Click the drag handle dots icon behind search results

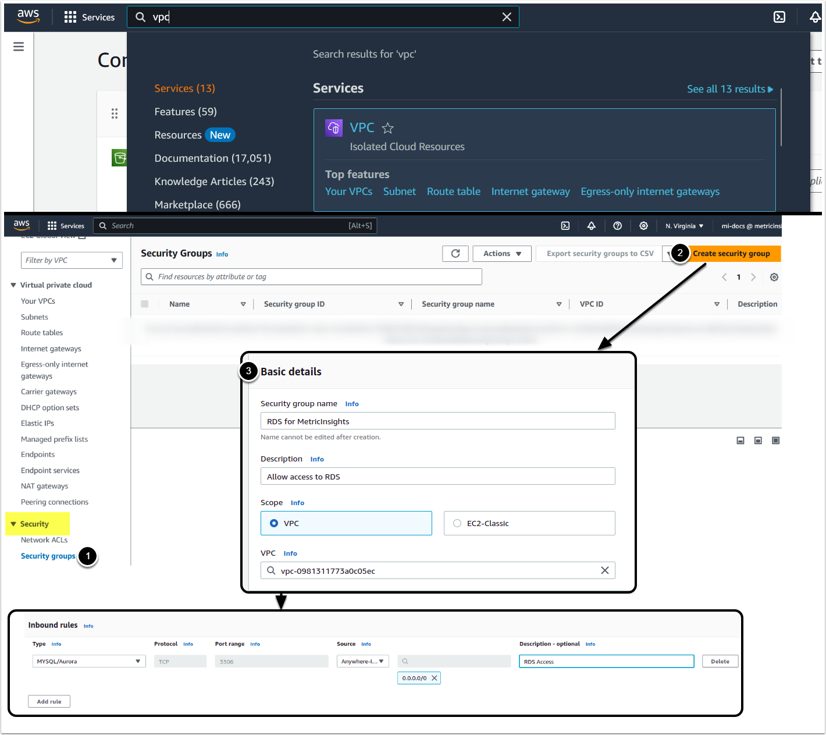pos(115,113)
